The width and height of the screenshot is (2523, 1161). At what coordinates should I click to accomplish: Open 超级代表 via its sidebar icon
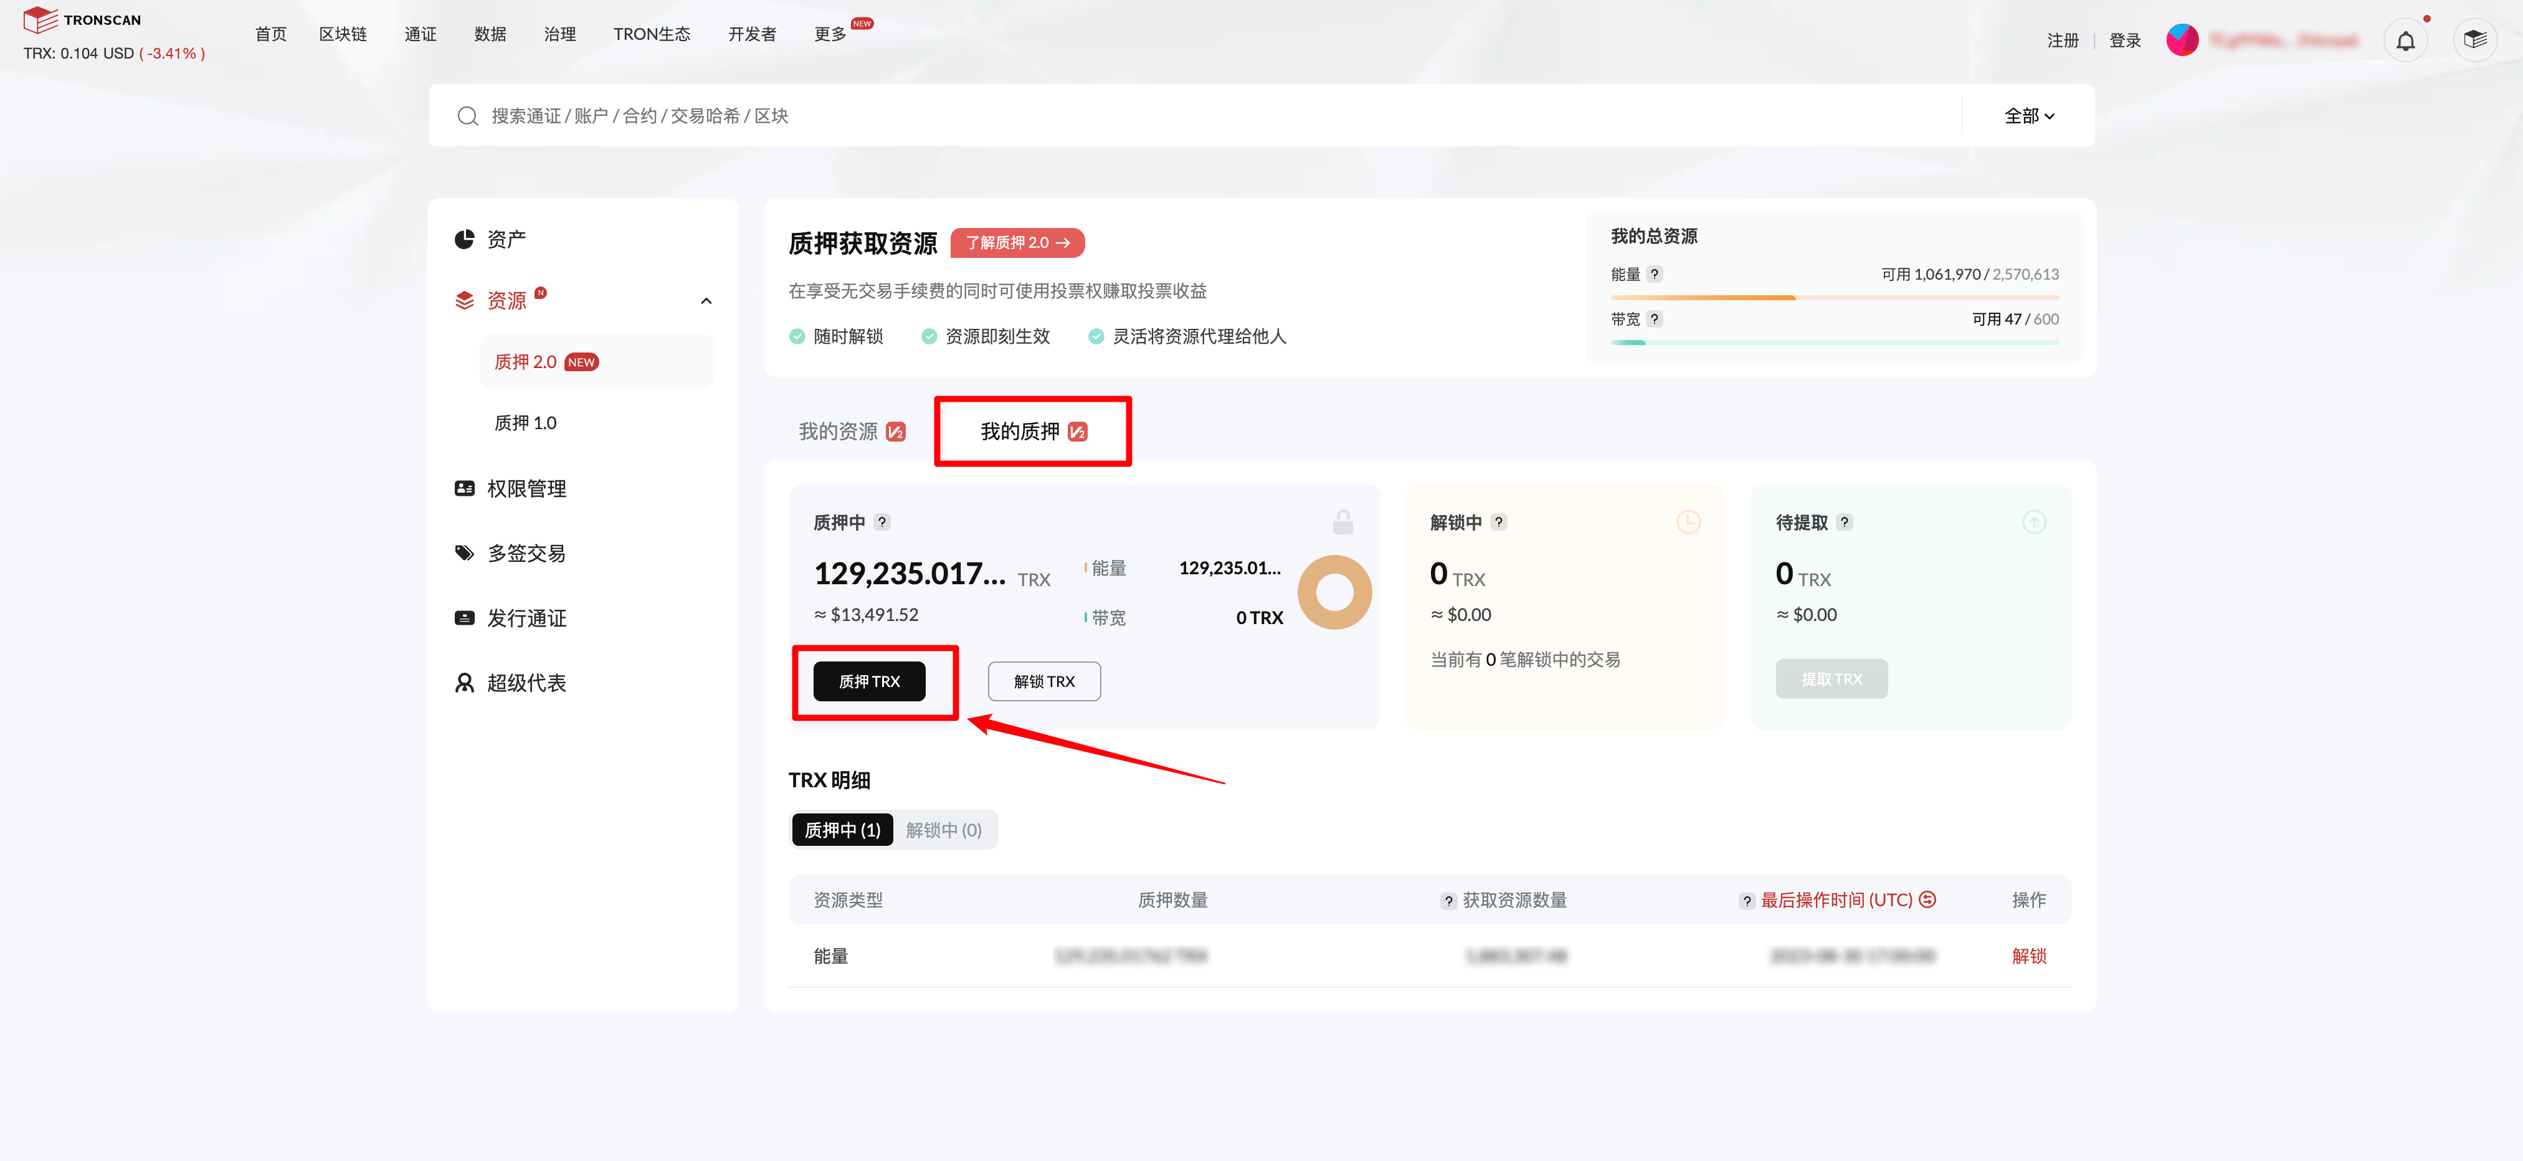click(464, 682)
